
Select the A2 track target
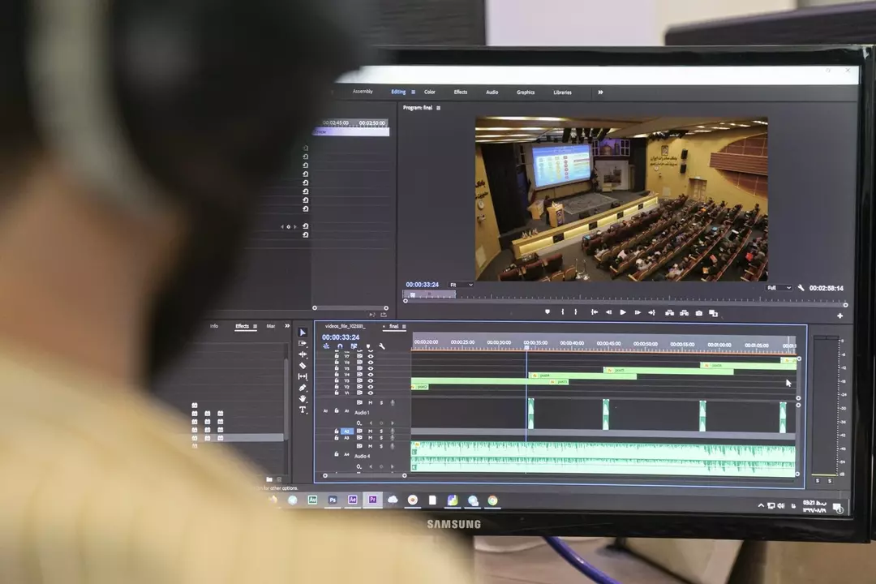click(x=347, y=432)
